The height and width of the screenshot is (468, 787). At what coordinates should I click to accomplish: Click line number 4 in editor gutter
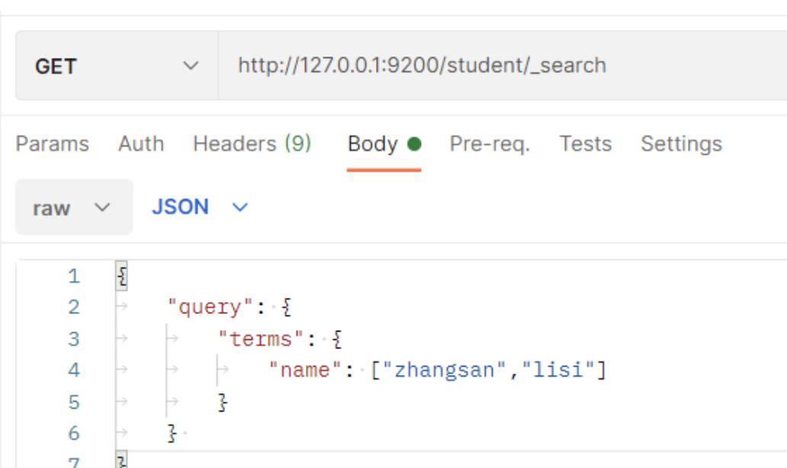[73, 370]
